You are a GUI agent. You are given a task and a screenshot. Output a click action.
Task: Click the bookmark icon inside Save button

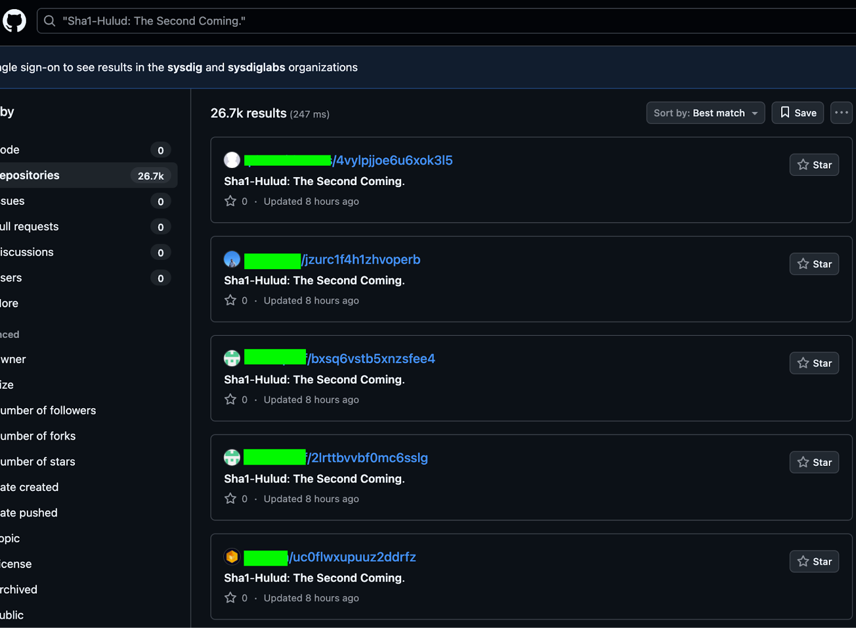pos(785,112)
